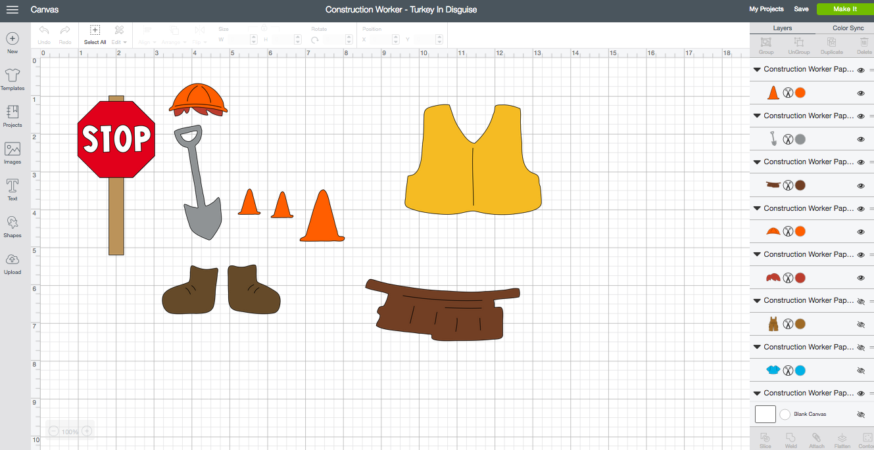The height and width of the screenshot is (450, 874).
Task: Show the hidden blue cloud layer
Action: pos(860,371)
